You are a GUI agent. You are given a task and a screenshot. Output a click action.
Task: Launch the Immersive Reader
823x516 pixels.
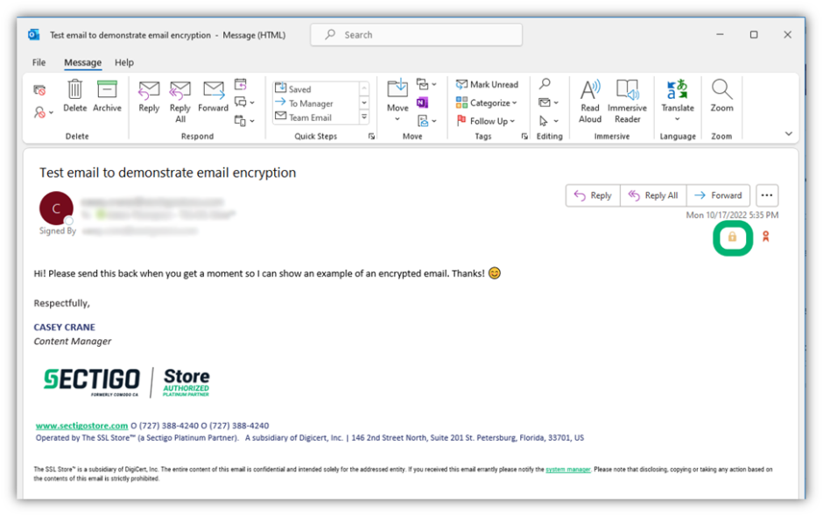coord(627,99)
